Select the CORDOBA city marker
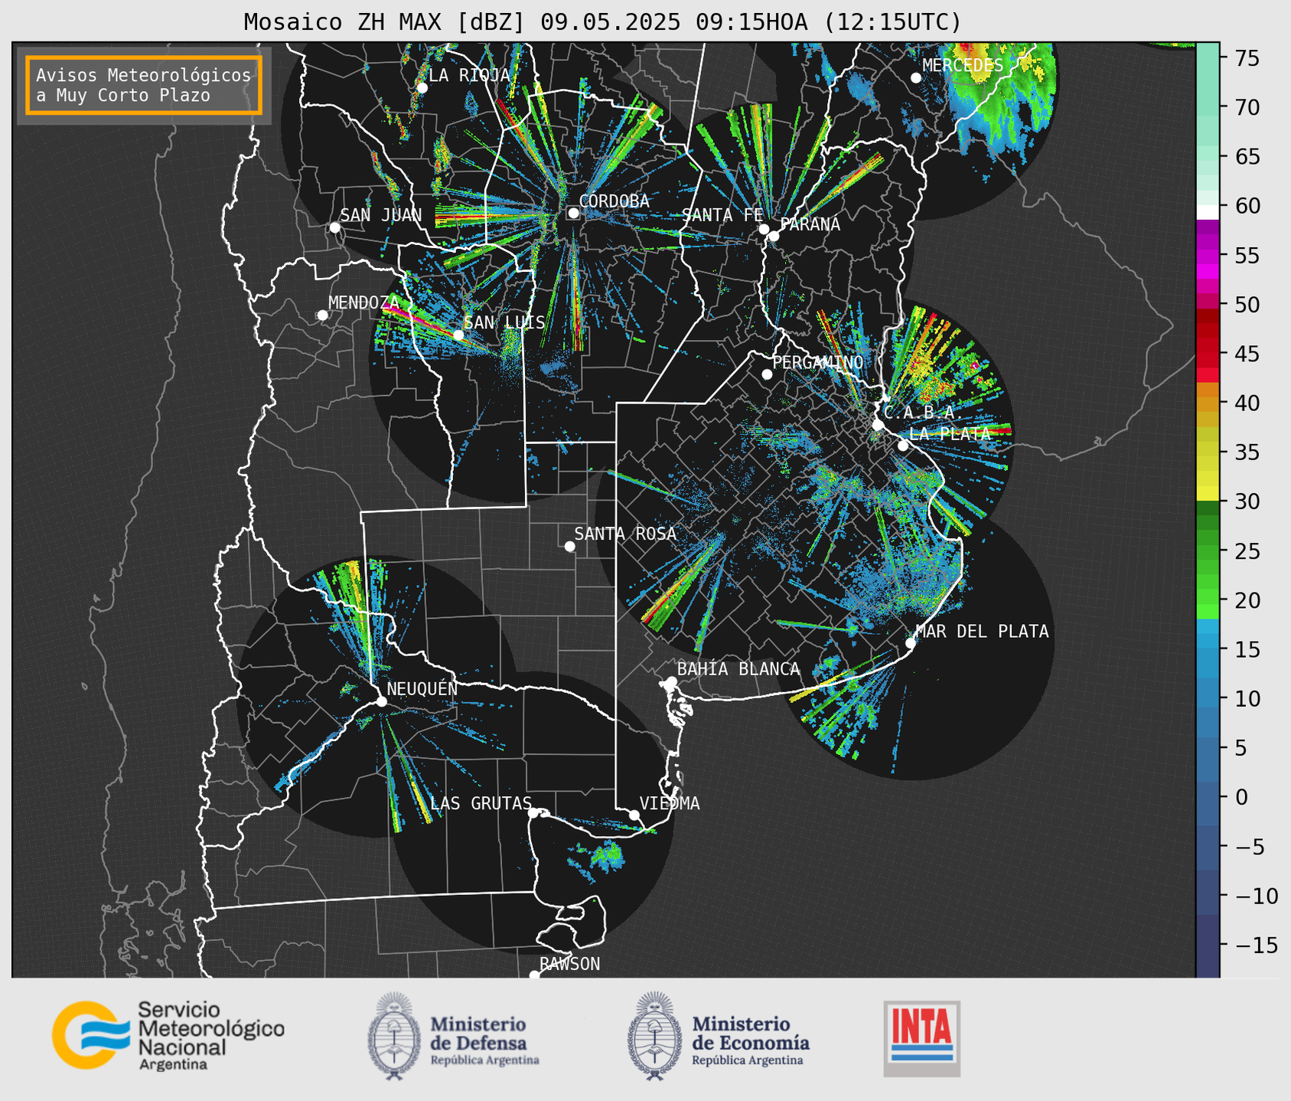The height and width of the screenshot is (1101, 1291). click(x=573, y=213)
